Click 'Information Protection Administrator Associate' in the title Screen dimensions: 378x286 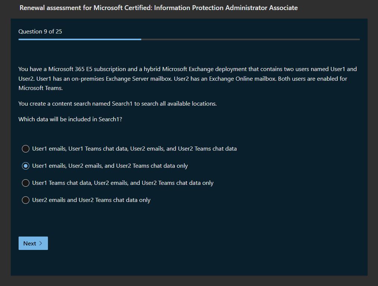pyautogui.click(x=226, y=8)
